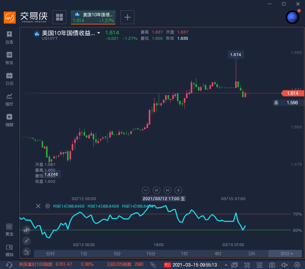Hide the RSI indicator with the X
305x269 pixels.
point(38,206)
